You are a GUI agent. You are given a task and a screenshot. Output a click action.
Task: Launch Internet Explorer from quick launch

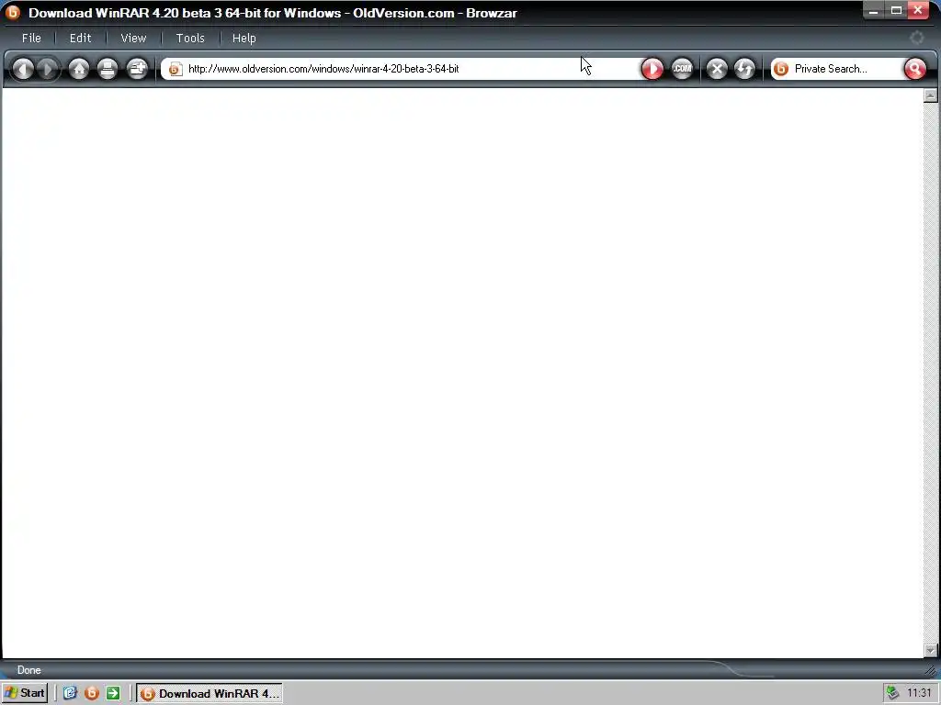coord(70,694)
